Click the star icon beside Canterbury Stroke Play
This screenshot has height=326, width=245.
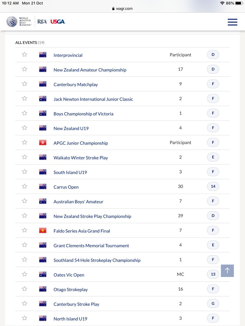click(24, 303)
